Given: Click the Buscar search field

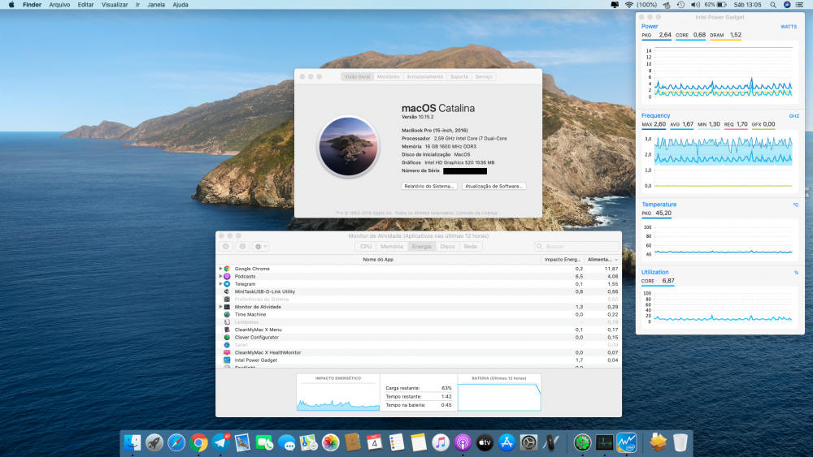Looking at the screenshot, I should tap(576, 246).
